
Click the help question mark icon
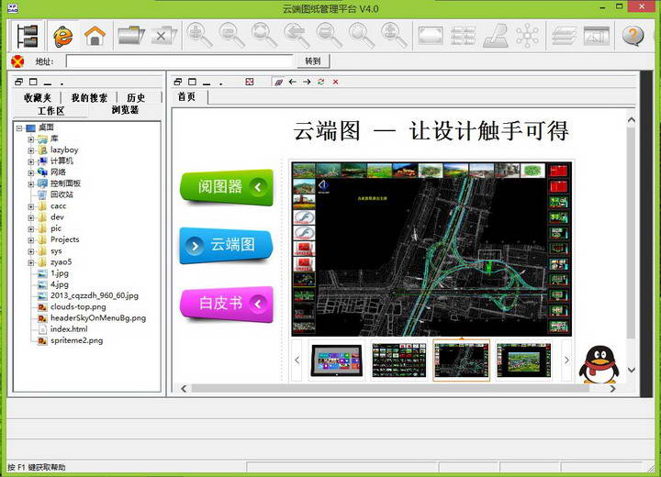633,36
